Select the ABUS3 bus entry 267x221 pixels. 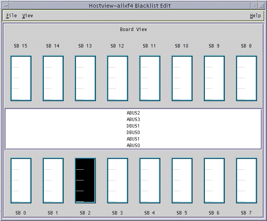click(x=133, y=120)
